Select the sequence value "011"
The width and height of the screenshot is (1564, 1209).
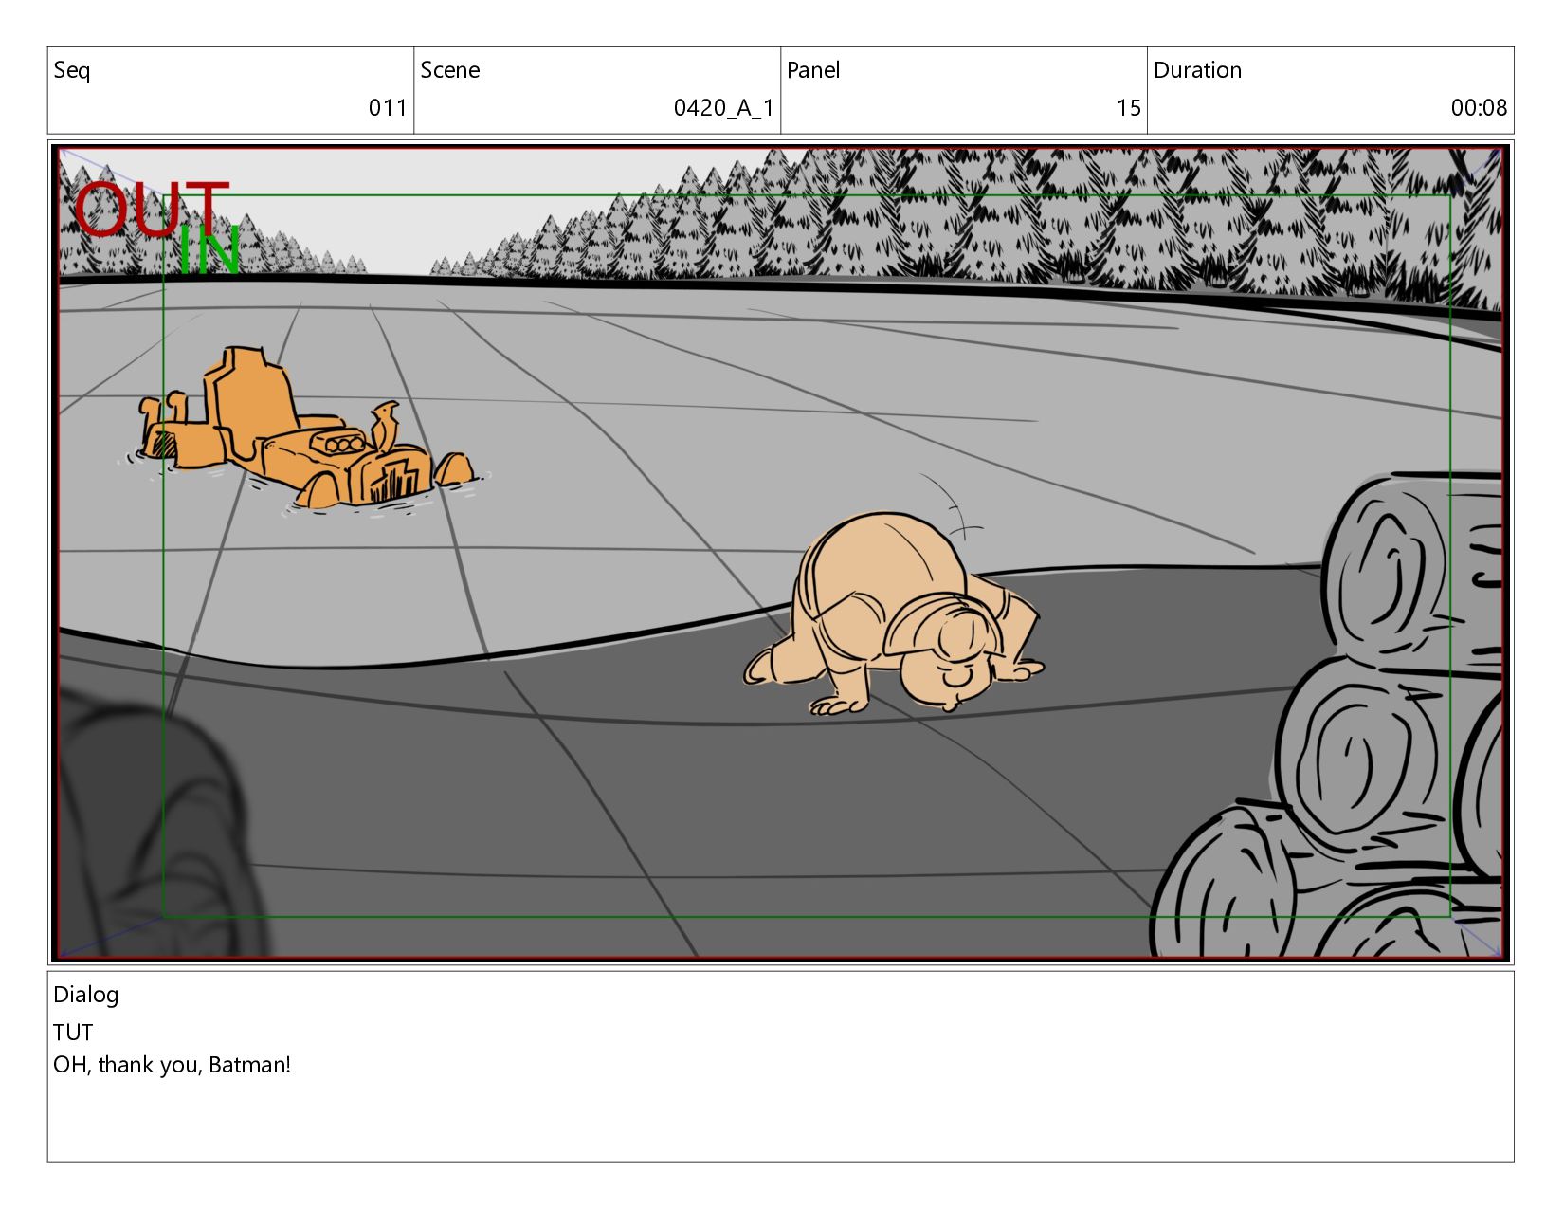(388, 108)
